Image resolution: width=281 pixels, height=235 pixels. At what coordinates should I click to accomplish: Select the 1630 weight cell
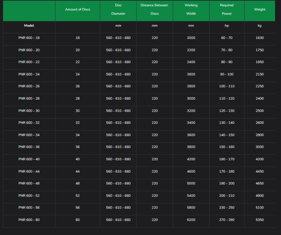pos(260,38)
